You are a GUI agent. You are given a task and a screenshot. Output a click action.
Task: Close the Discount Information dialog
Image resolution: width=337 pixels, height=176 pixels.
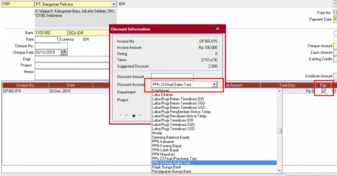217,29
